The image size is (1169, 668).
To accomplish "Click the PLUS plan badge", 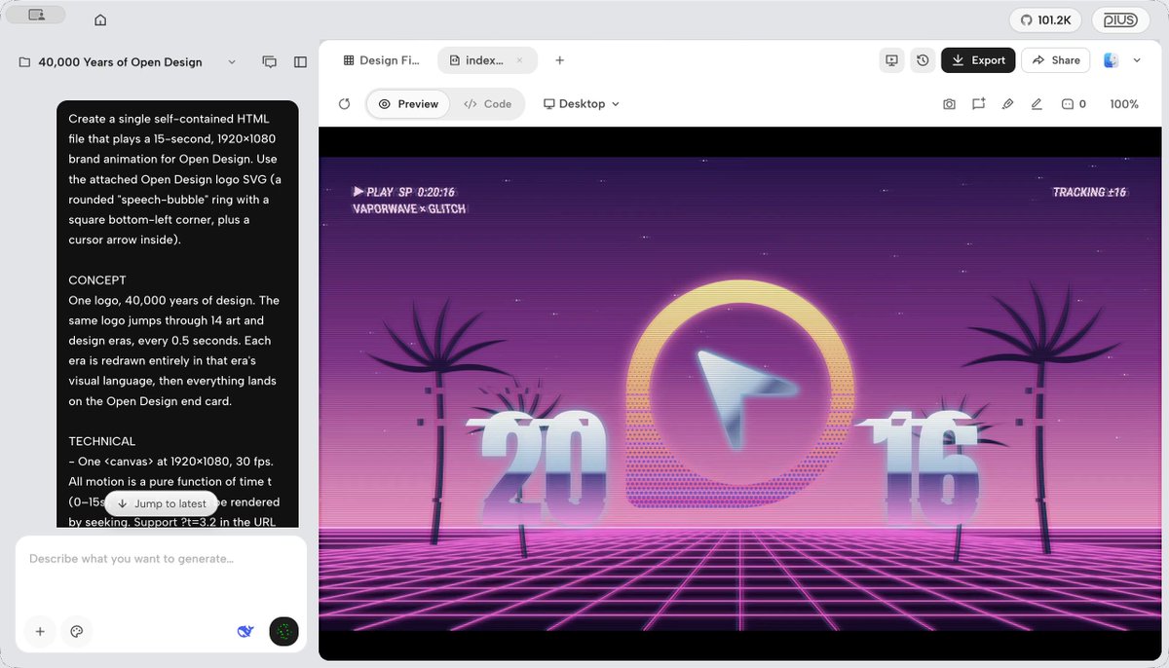I will [x=1121, y=19].
